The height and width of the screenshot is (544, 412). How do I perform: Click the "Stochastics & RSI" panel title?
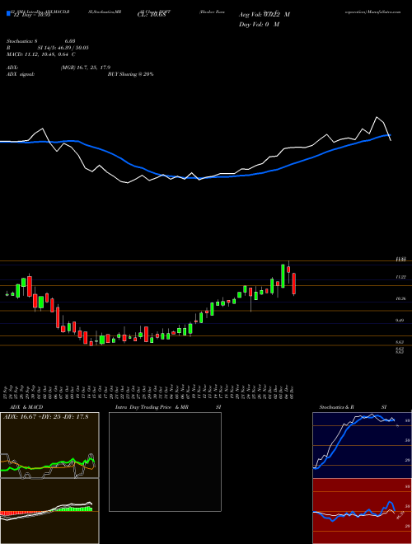point(353,407)
